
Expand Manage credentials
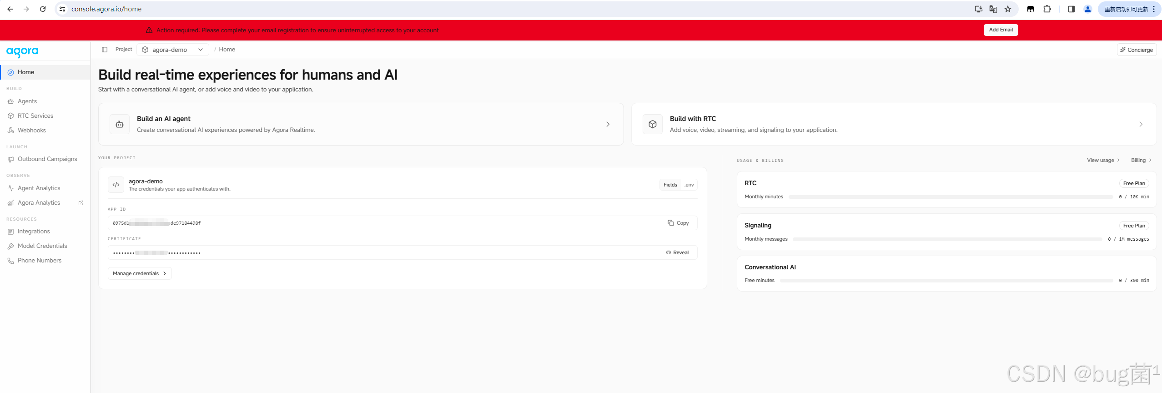[x=140, y=273]
